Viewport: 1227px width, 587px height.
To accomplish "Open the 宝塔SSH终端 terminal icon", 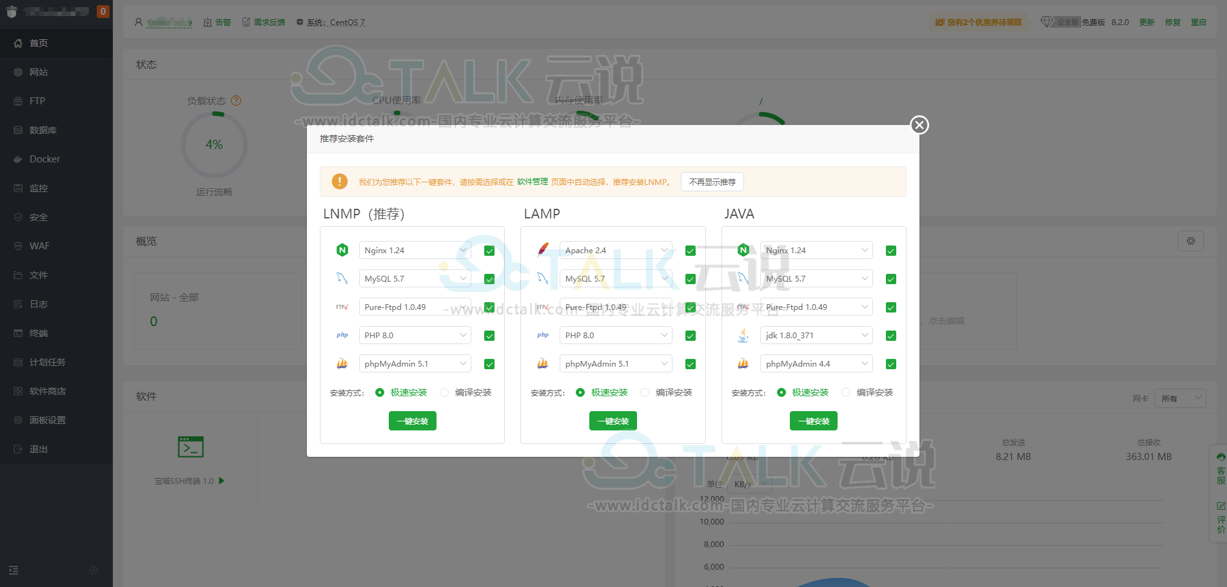I will click(x=191, y=447).
